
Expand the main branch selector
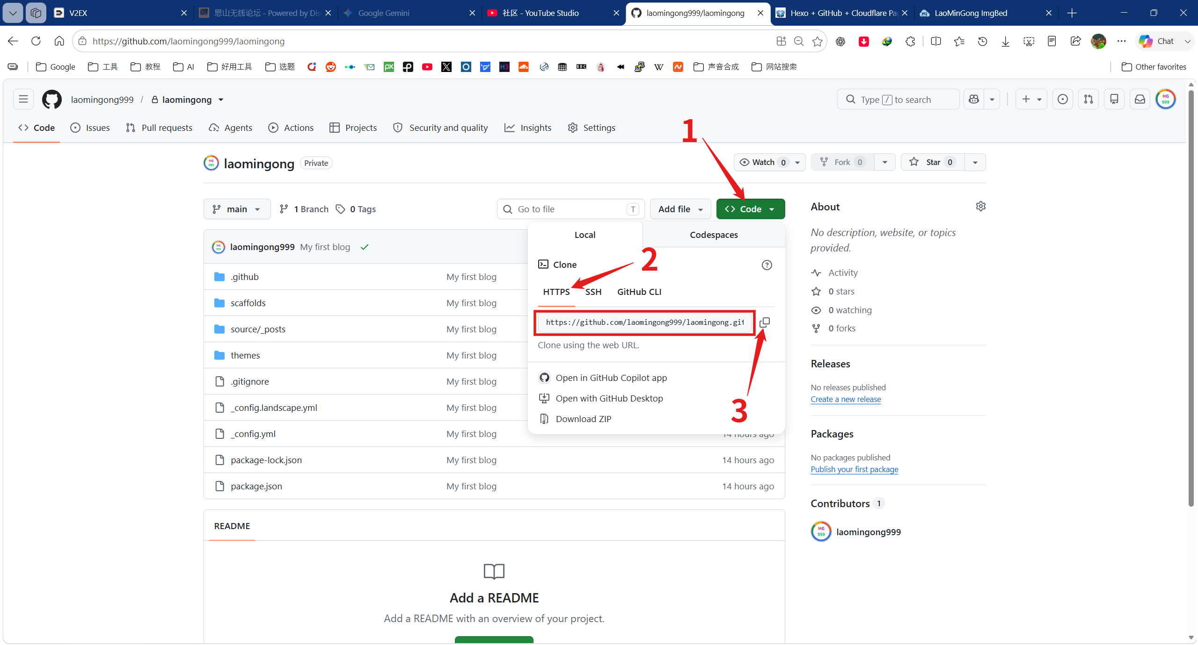point(237,209)
